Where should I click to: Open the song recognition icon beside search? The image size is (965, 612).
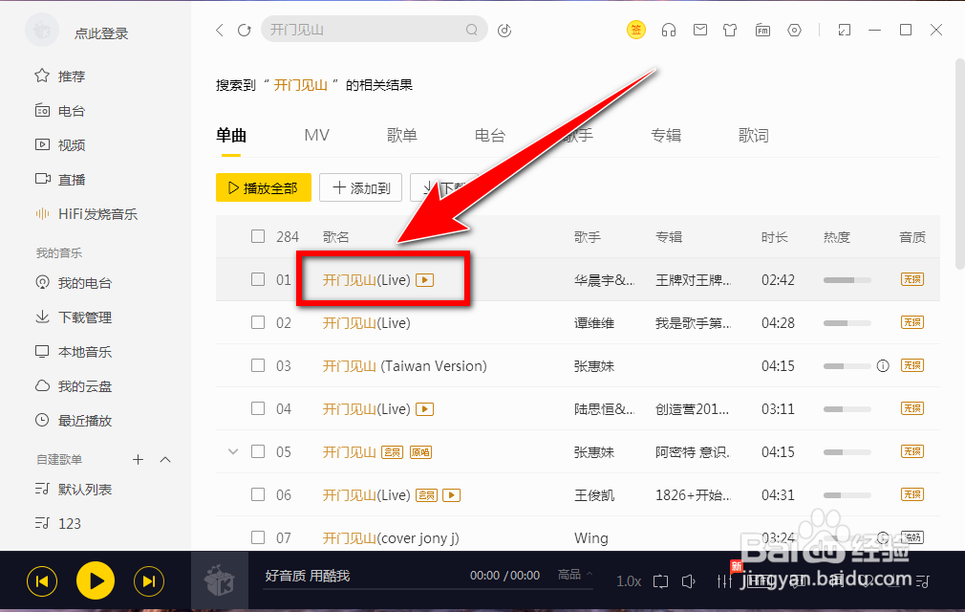click(504, 30)
